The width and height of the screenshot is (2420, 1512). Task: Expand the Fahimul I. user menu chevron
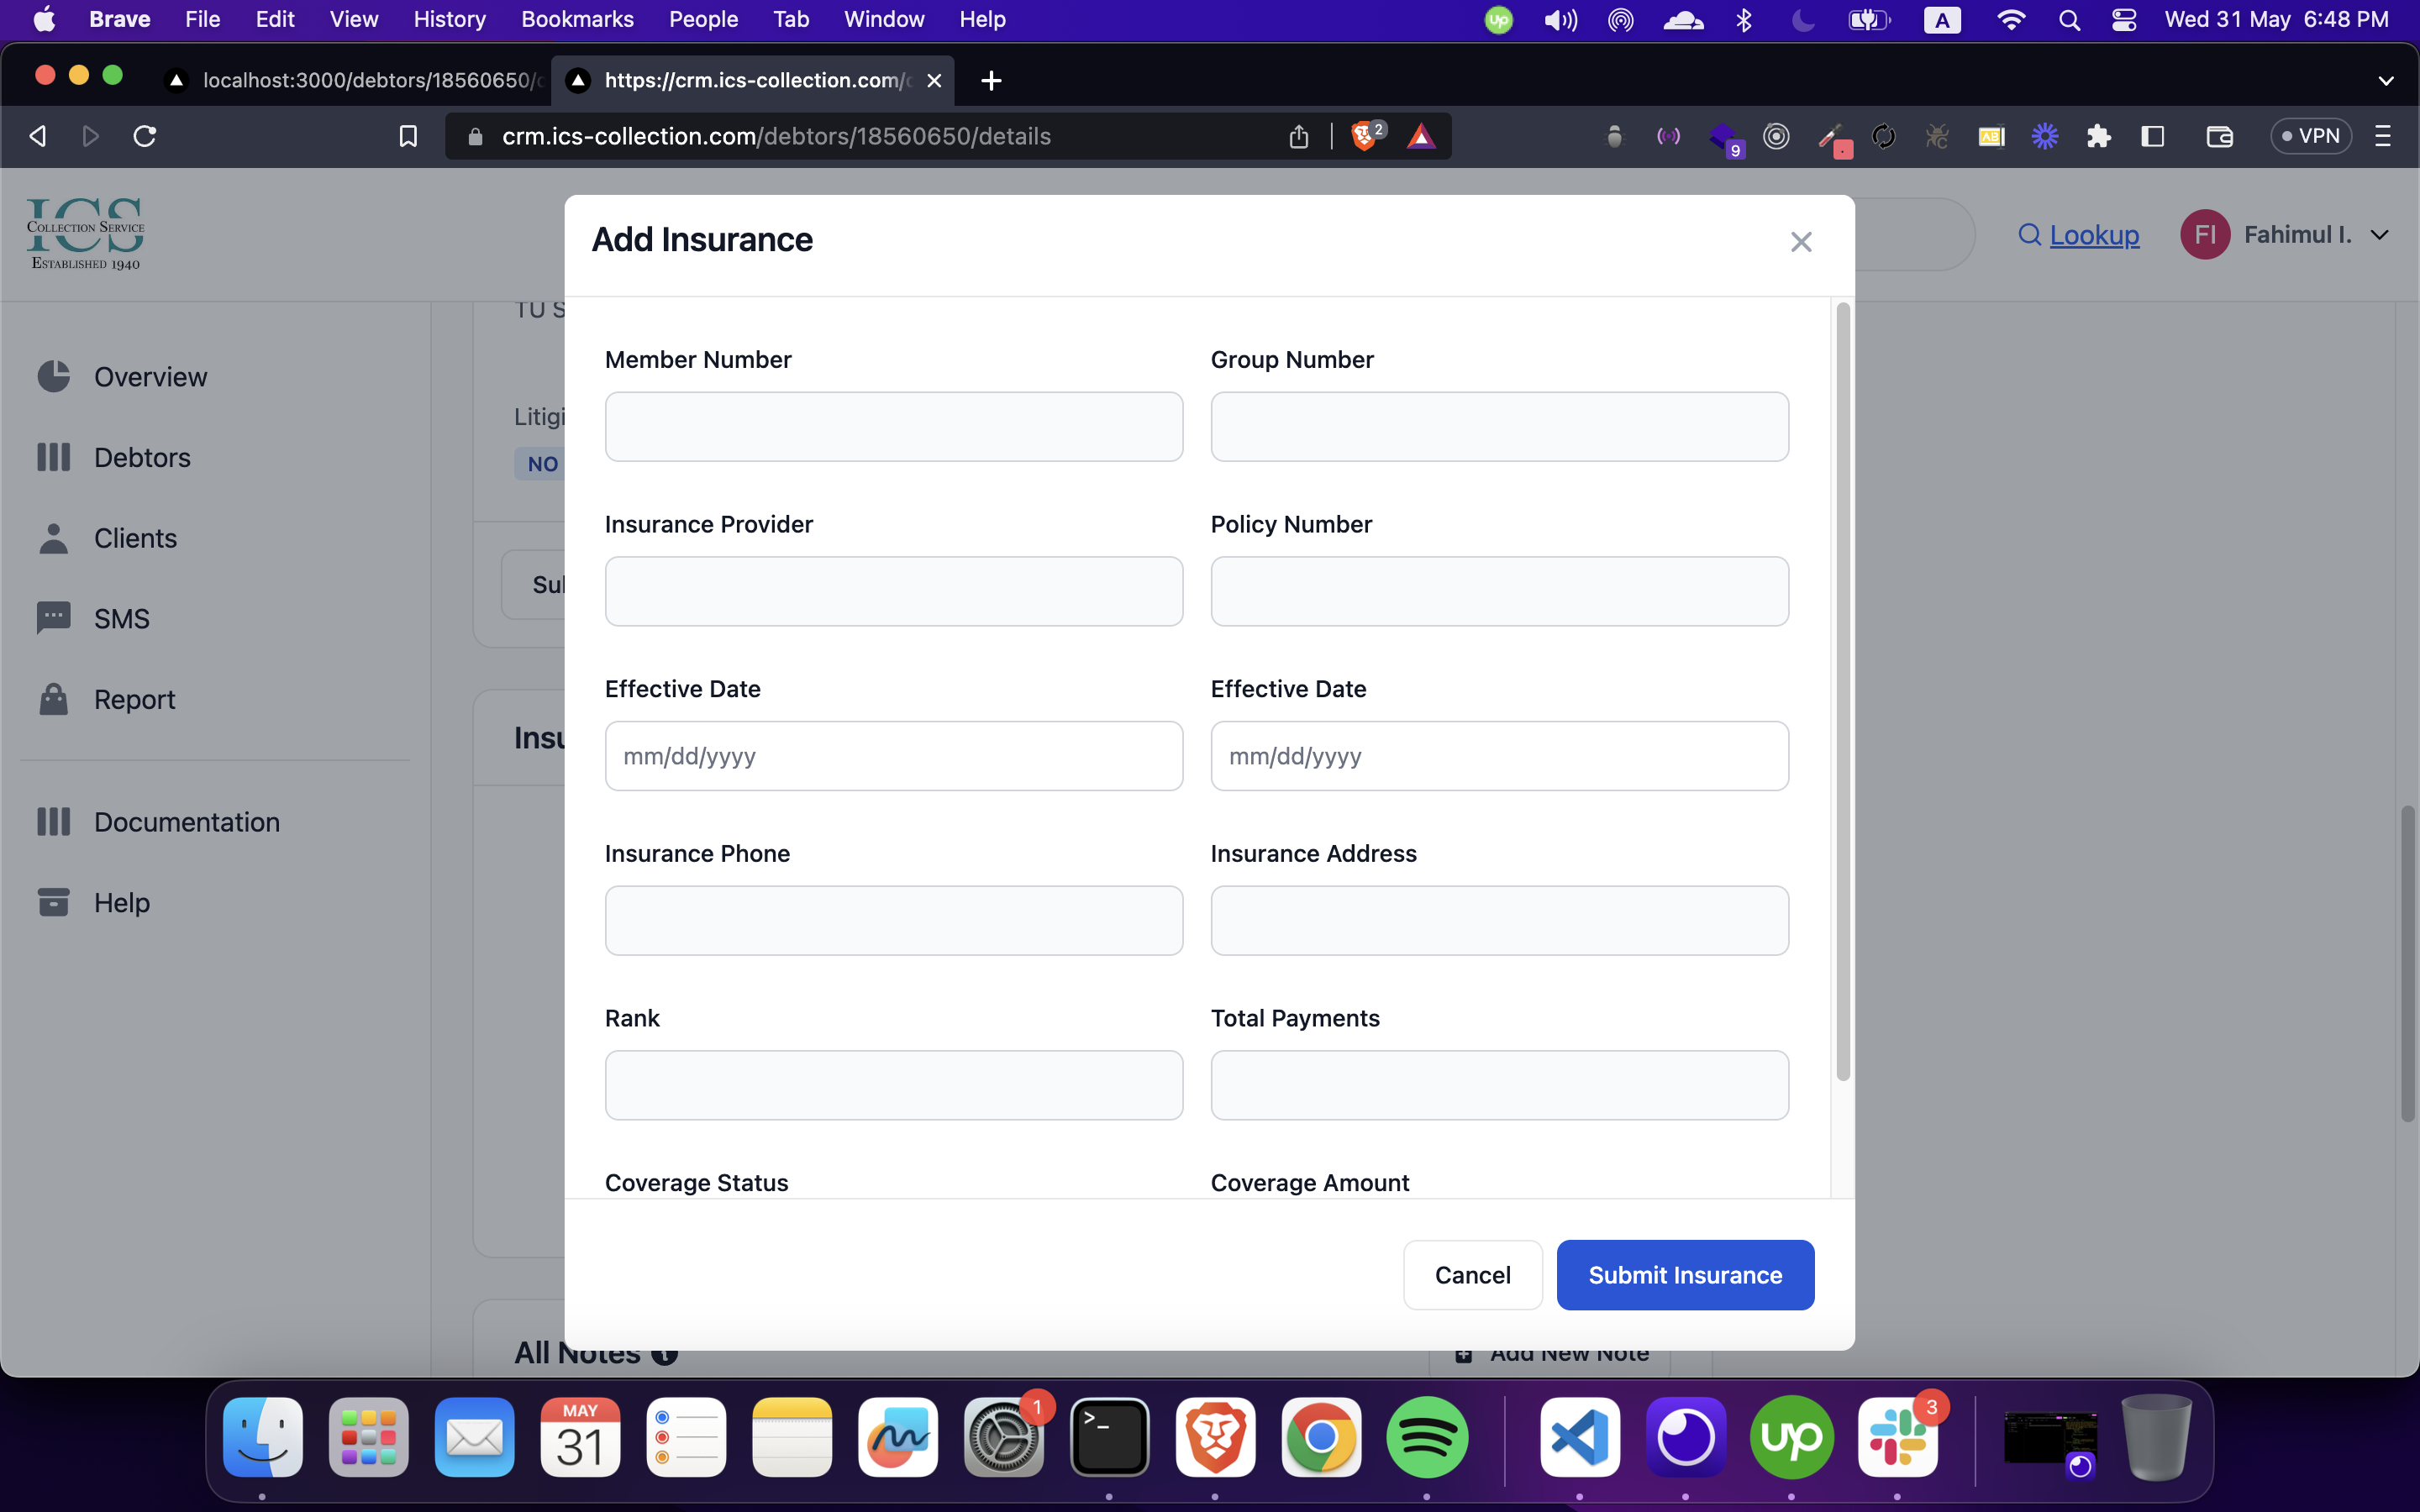tap(2380, 235)
